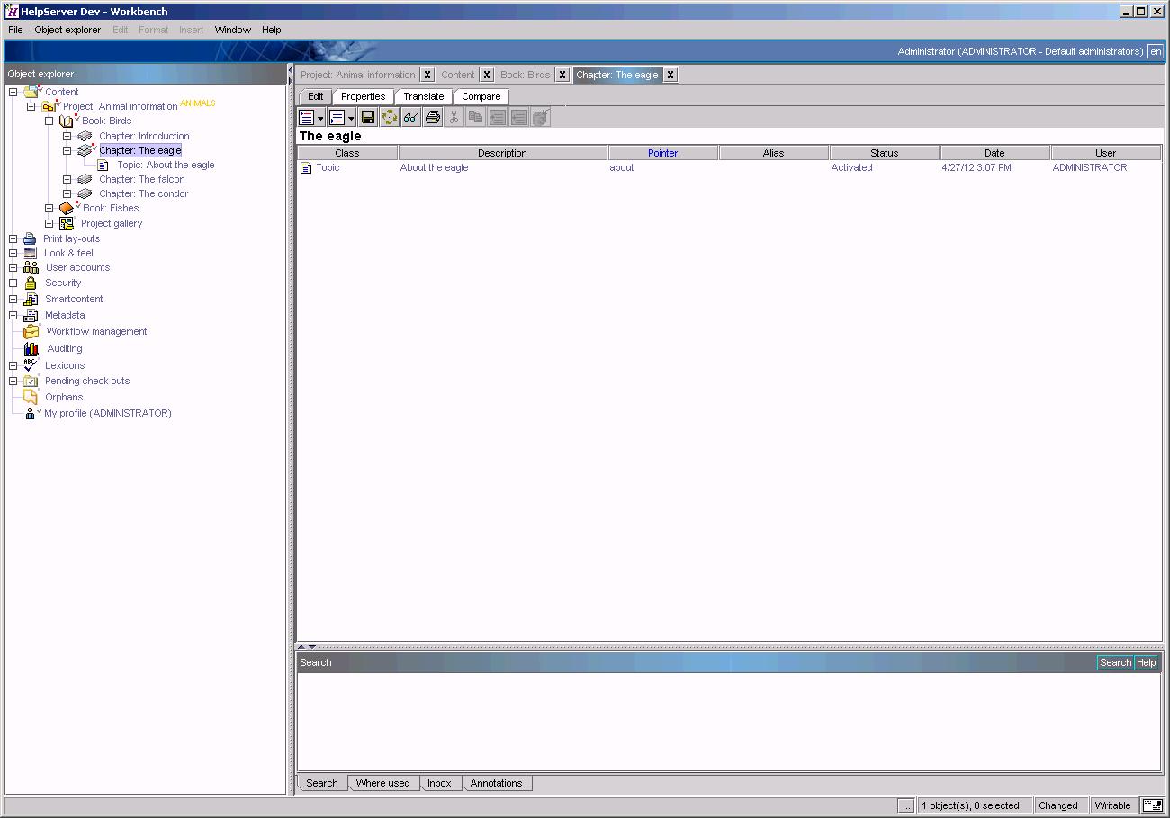Close the Book: Birds tab
Viewport: 1170px width, 818px height.
point(562,75)
